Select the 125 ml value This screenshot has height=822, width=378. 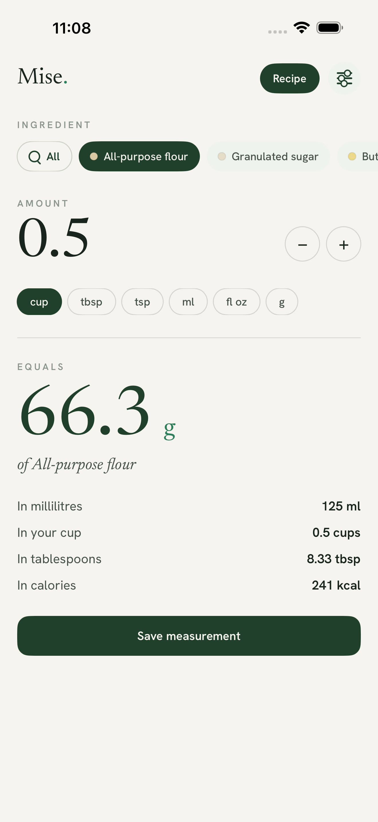pyautogui.click(x=341, y=506)
